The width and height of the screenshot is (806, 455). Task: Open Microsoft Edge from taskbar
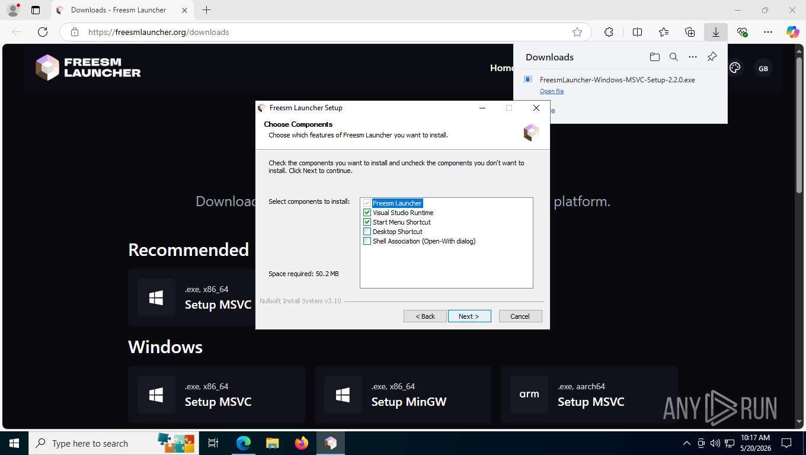[x=243, y=443]
